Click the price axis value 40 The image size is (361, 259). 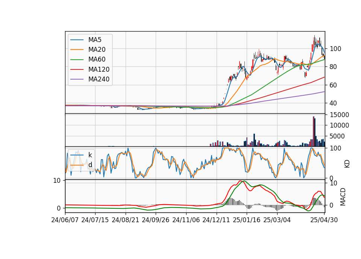point(334,103)
